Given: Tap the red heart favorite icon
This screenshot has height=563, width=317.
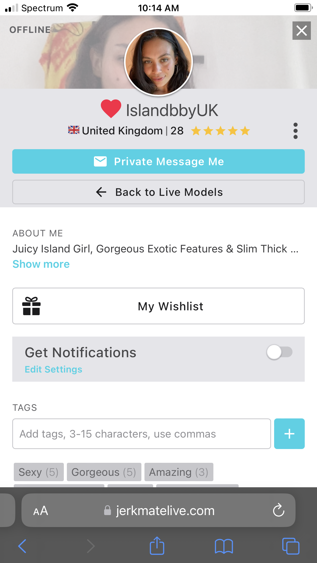Looking at the screenshot, I should (111, 109).
